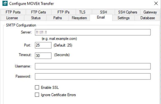Enable the Enable SSL checkbox

pyautogui.click(x=37, y=87)
